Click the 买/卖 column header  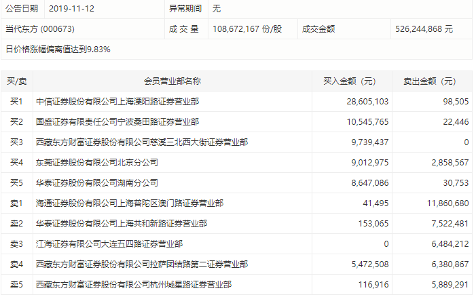17,81
